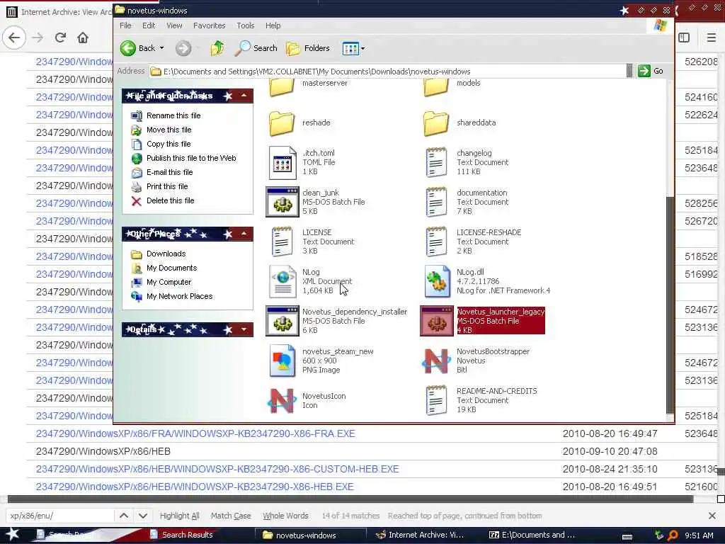
Task: Open the Search tool in Explorer
Action: (x=256, y=48)
